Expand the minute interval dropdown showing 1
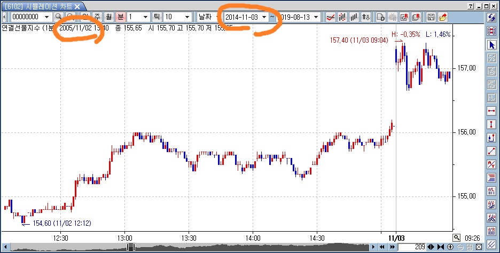Viewport: 500px width, 253px height. click(x=146, y=17)
